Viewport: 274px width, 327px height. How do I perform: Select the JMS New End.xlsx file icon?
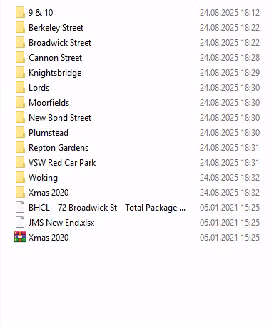20,222
